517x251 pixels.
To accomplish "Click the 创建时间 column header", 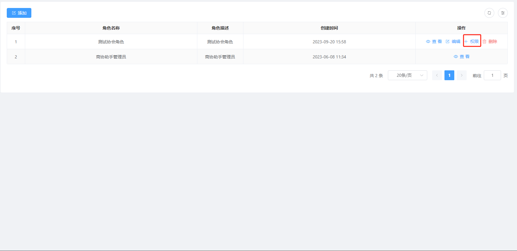I will (x=329, y=28).
